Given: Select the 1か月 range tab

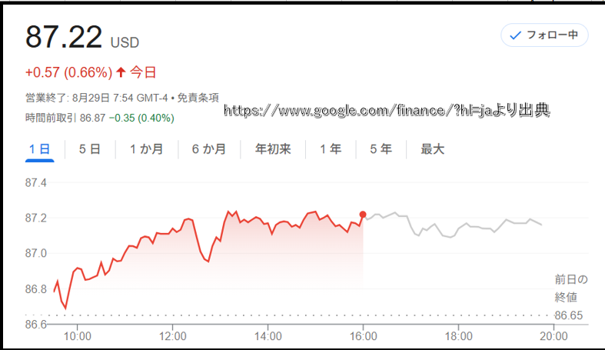Looking at the screenshot, I should tap(147, 149).
